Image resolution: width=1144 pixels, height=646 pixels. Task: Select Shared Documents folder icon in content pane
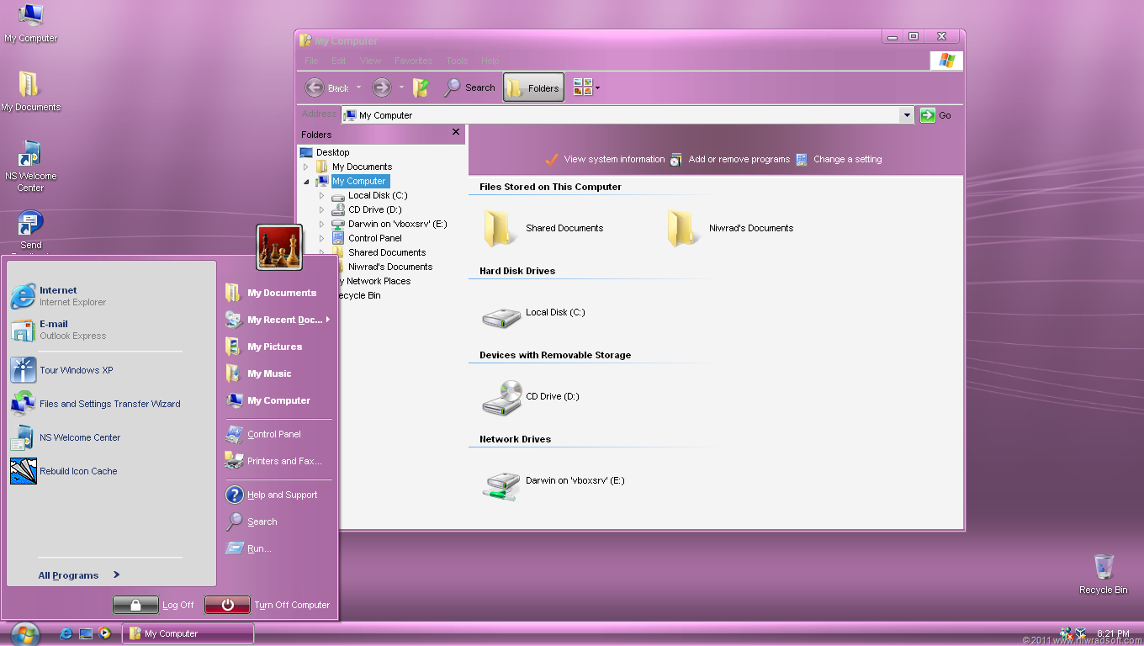pyautogui.click(x=498, y=228)
